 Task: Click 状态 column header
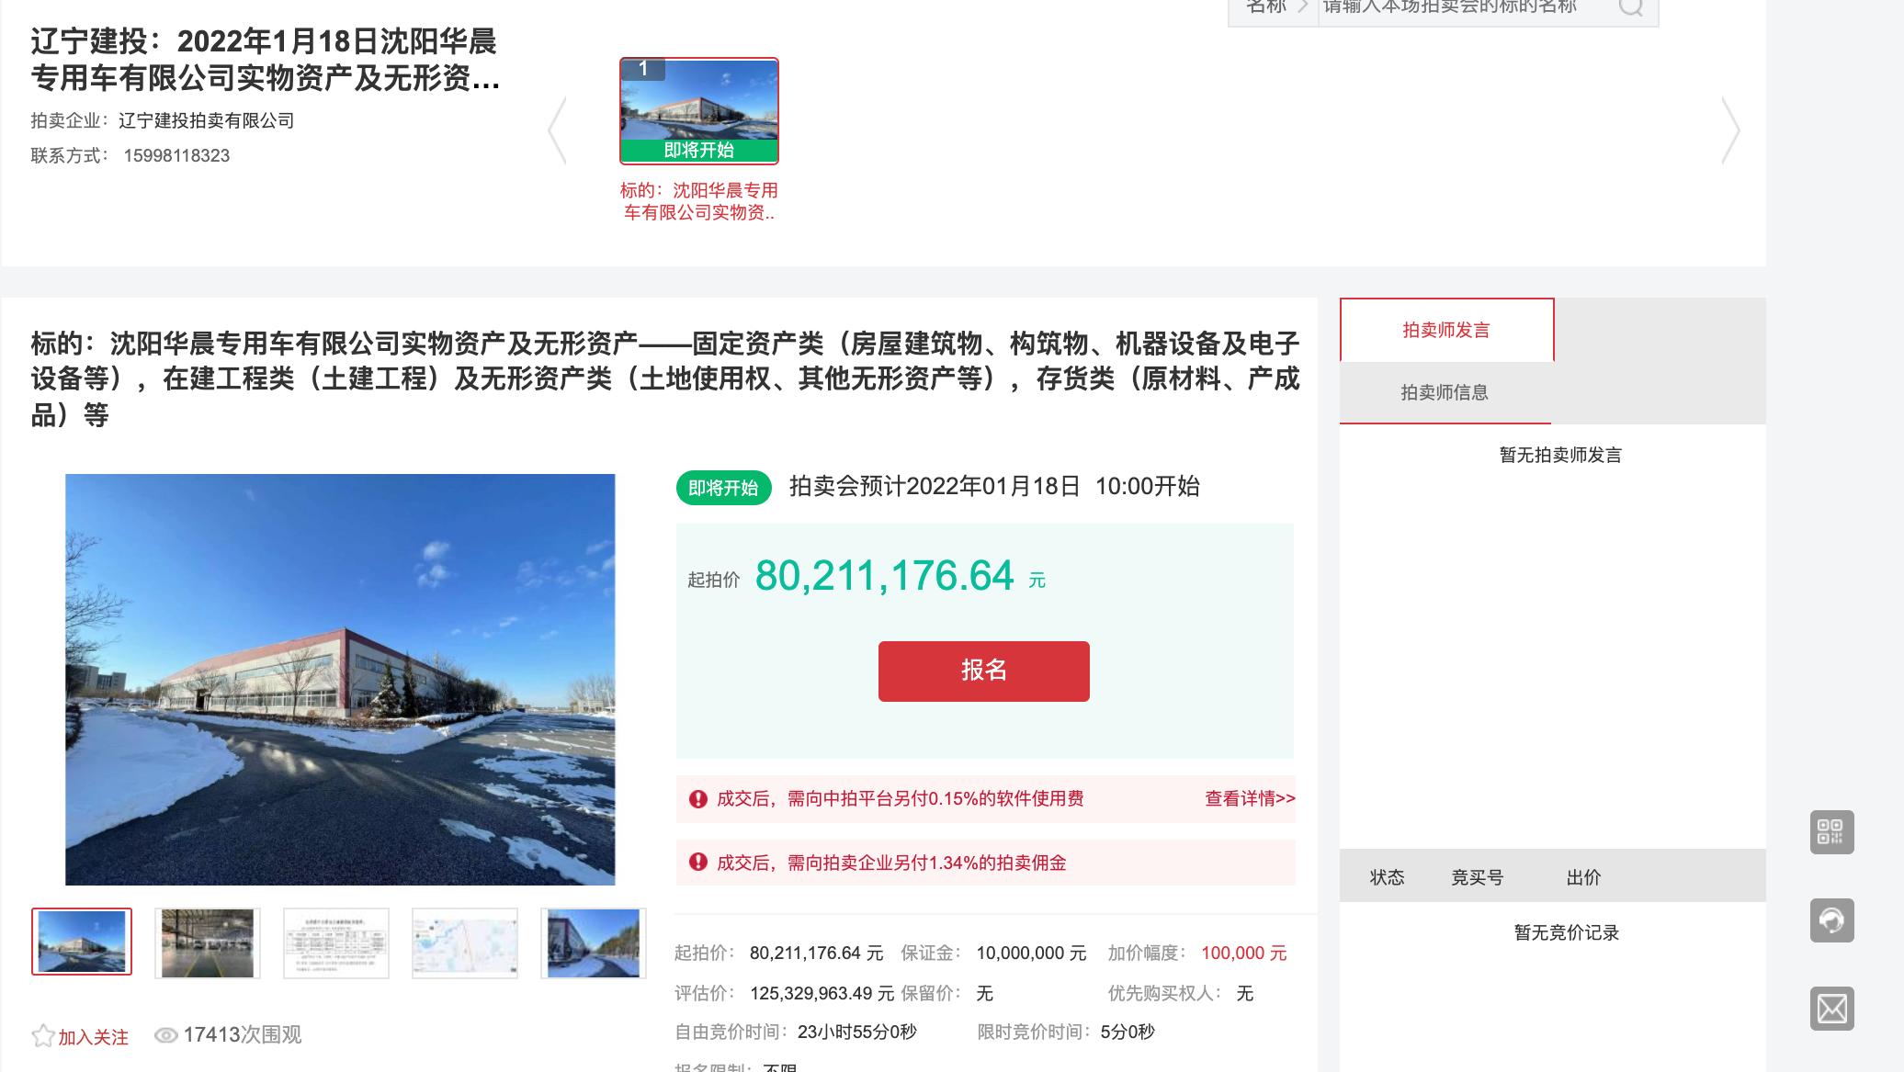click(1387, 877)
